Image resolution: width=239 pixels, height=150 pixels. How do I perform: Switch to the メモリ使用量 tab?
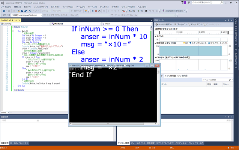(170, 76)
